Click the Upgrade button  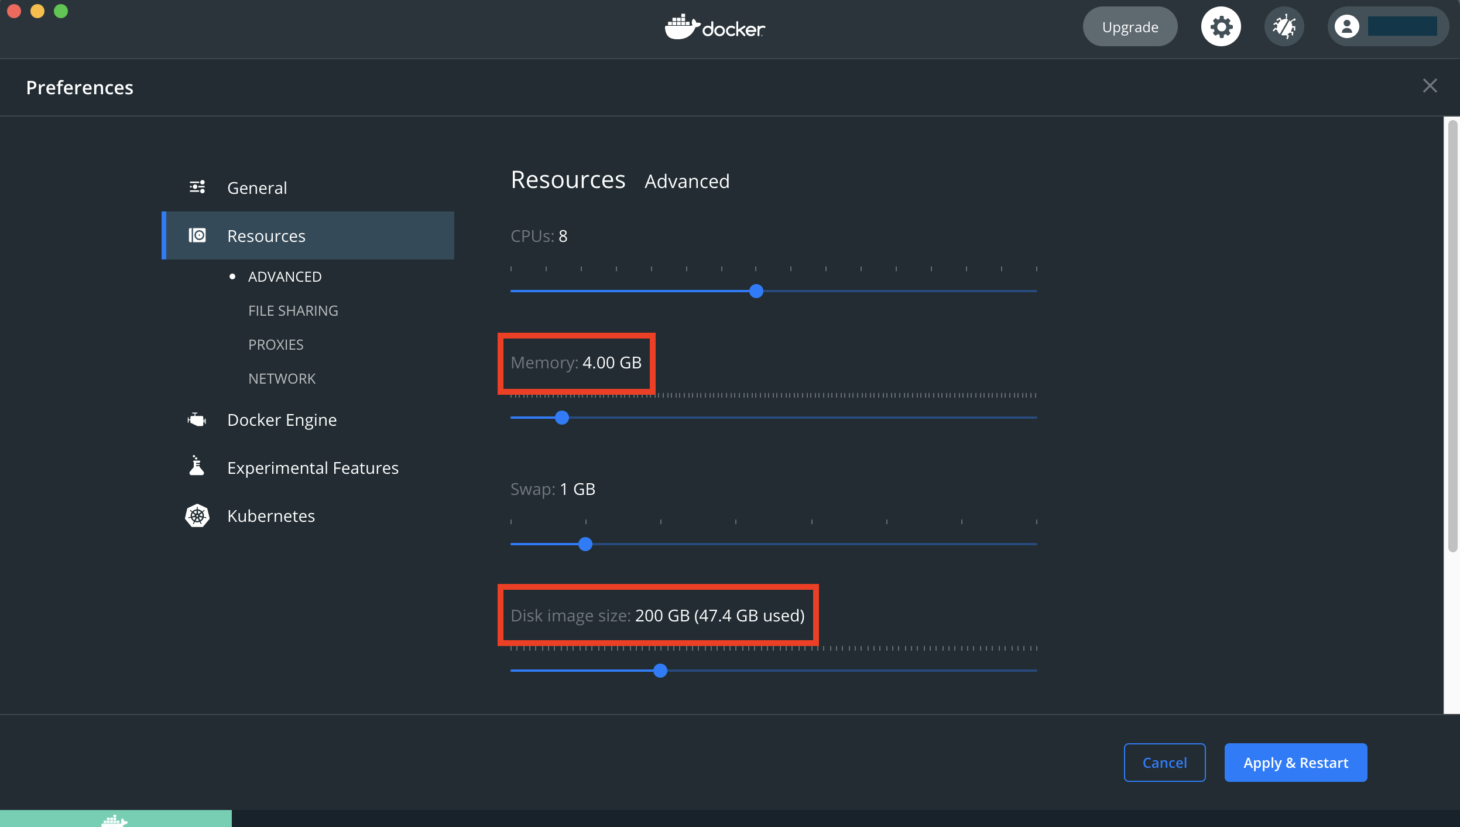tap(1130, 27)
